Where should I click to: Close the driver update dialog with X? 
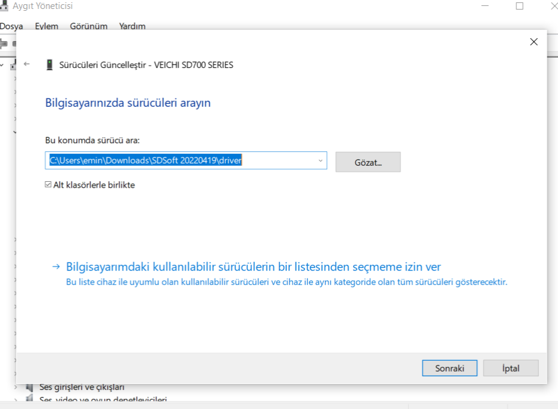pyautogui.click(x=534, y=42)
